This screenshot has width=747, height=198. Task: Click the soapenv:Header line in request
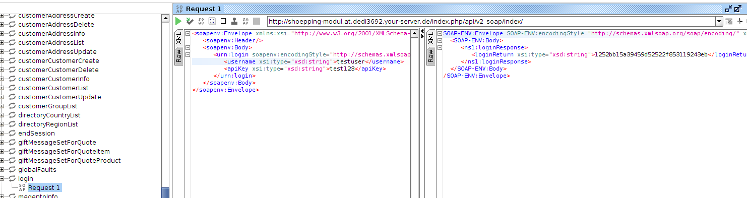[233, 40]
